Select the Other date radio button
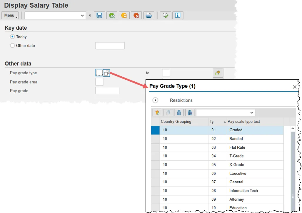302x213 pixels. 12,46
